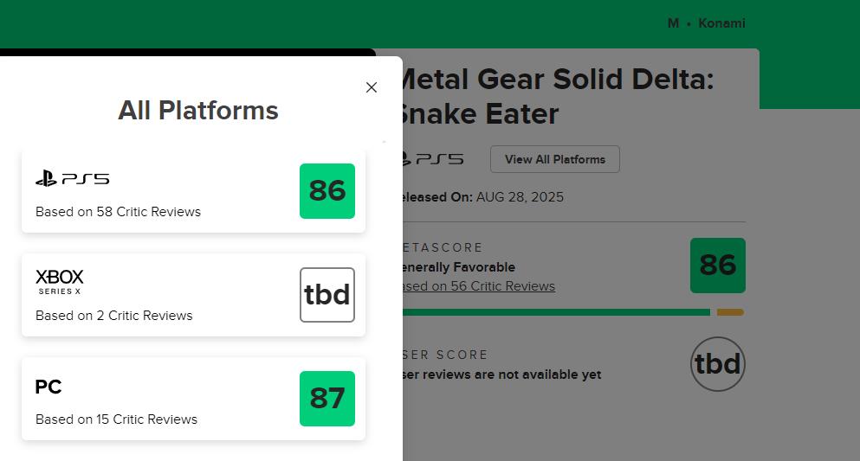Click the Xbox tbd score box
Screen dimensions: 860x461
tap(327, 295)
